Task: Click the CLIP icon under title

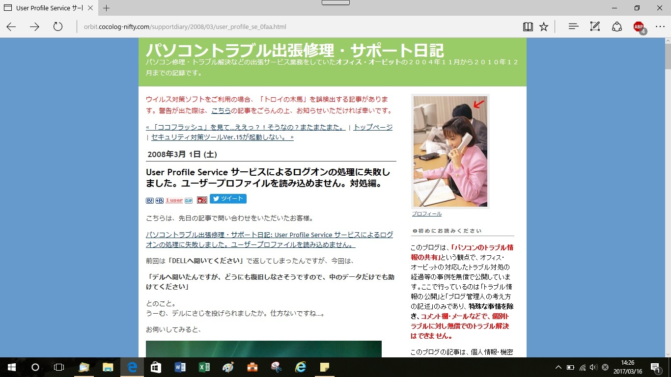Action: (x=189, y=200)
